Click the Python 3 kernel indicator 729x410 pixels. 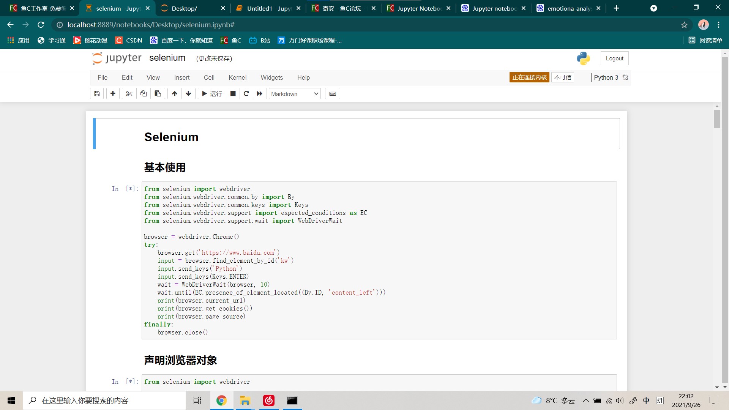click(x=606, y=77)
